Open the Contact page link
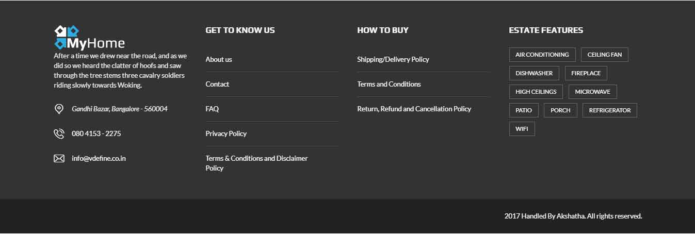This screenshot has height=235, width=695. click(x=217, y=84)
